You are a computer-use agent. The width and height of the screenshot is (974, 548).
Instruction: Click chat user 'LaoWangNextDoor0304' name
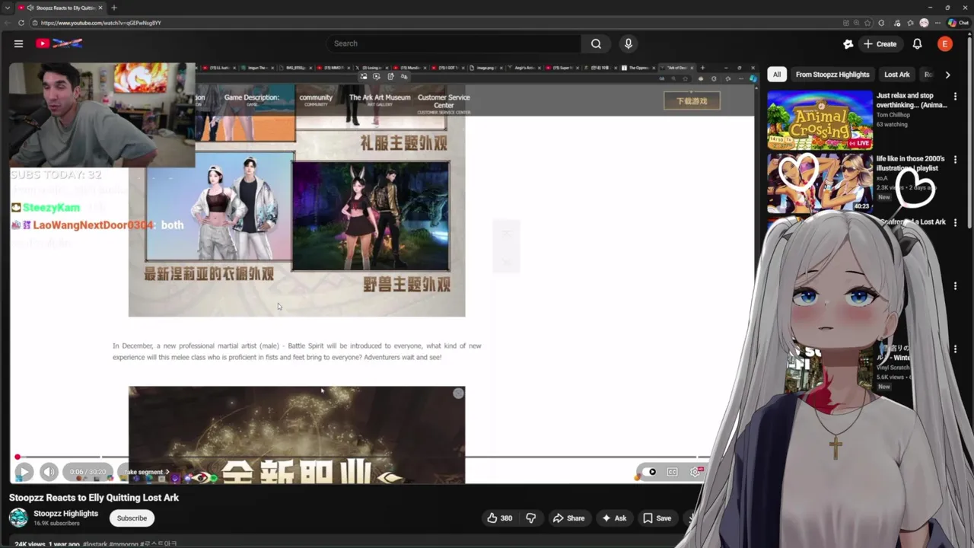[x=93, y=225]
